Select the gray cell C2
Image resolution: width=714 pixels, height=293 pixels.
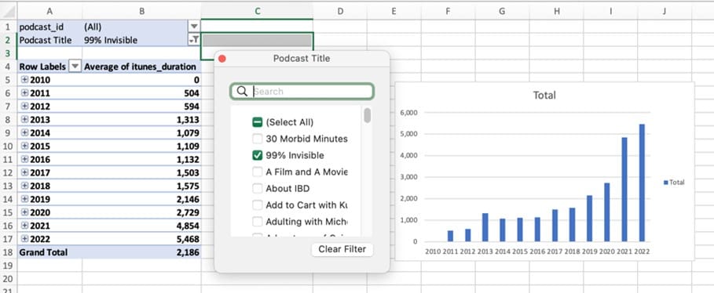257,41
